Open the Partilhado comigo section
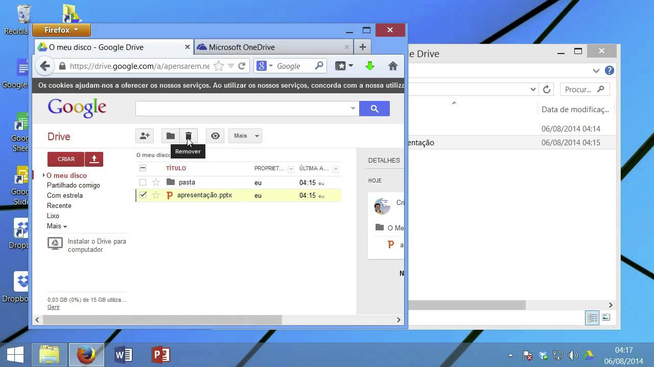Viewport: 654px width, 367px height. click(x=74, y=185)
